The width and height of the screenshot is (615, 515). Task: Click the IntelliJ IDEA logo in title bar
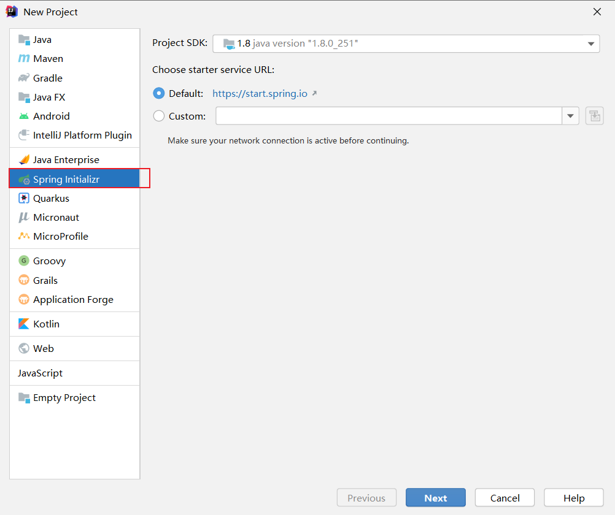tap(12, 12)
